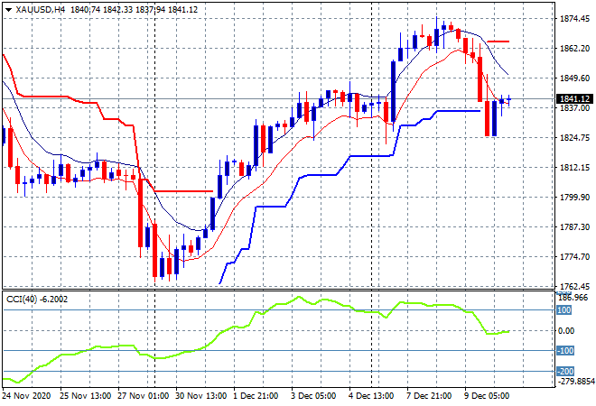Click the 100 level label on CCI scale
This screenshot has height=406, width=596.
tap(564, 310)
